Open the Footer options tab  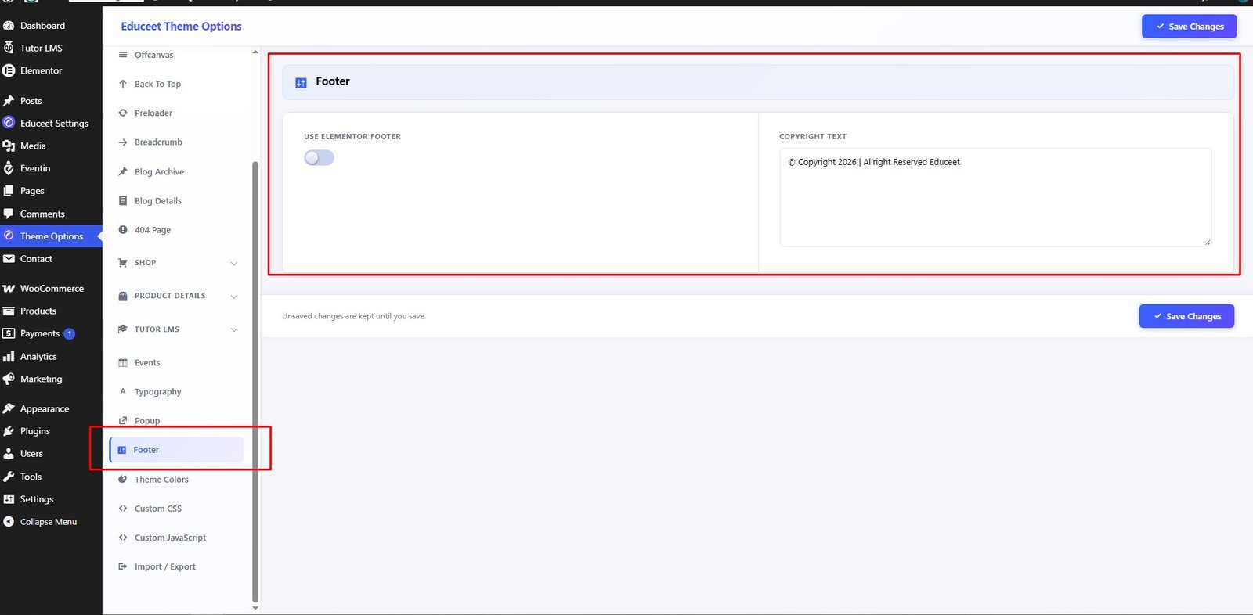pos(176,450)
